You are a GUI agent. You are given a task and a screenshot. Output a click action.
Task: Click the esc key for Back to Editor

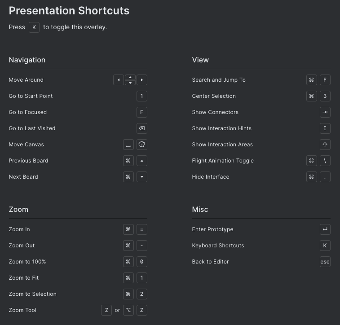click(x=325, y=262)
